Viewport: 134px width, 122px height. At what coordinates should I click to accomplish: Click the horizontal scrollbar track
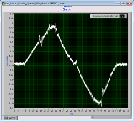111,117
